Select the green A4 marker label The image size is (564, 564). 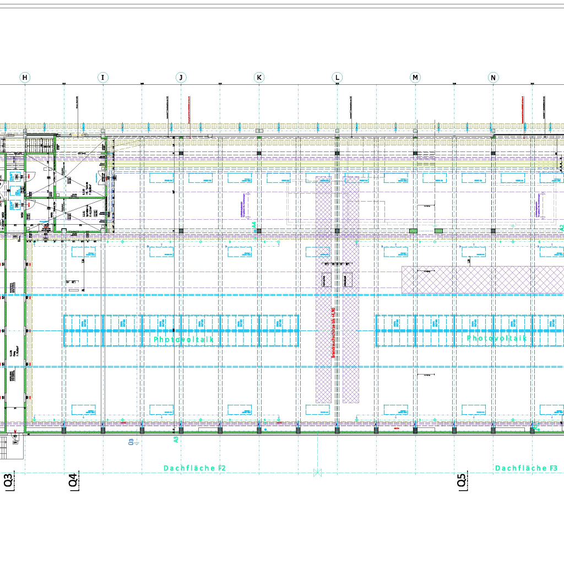pos(254,225)
